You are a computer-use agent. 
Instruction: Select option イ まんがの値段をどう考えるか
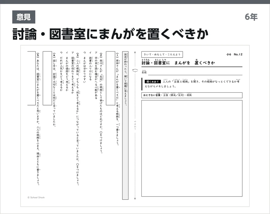coord(67,71)
